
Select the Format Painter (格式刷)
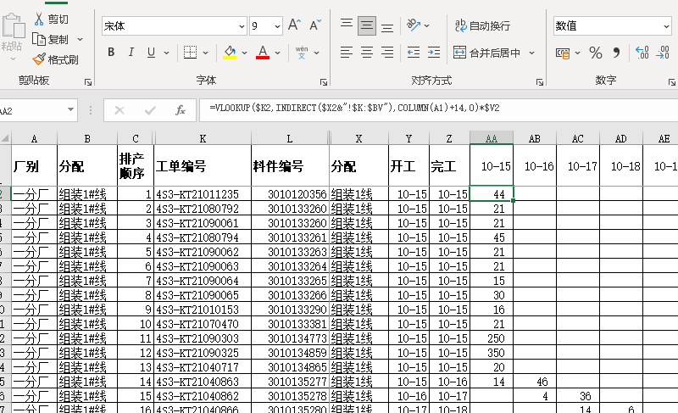pyautogui.click(x=55, y=59)
